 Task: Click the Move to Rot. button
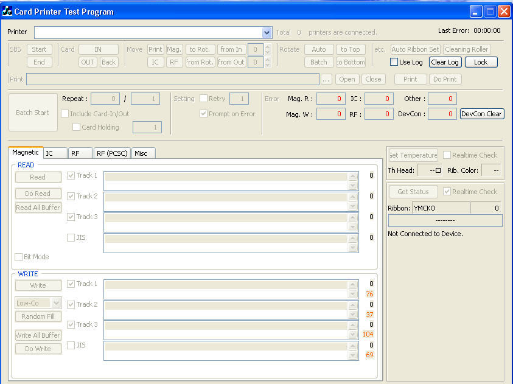pos(200,49)
